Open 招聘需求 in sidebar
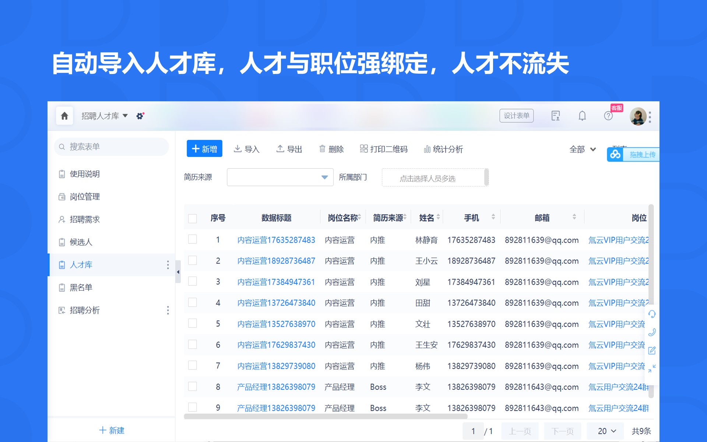 click(x=112, y=220)
